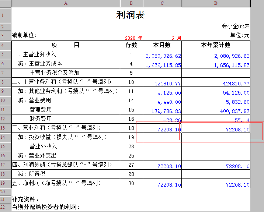This screenshot has height=212, width=264.
Task: Select value 5,832.60
Action: 216,100
